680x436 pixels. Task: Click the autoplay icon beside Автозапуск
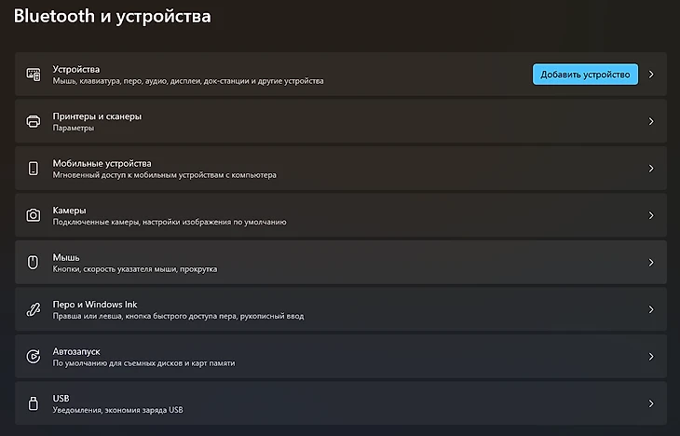point(34,357)
